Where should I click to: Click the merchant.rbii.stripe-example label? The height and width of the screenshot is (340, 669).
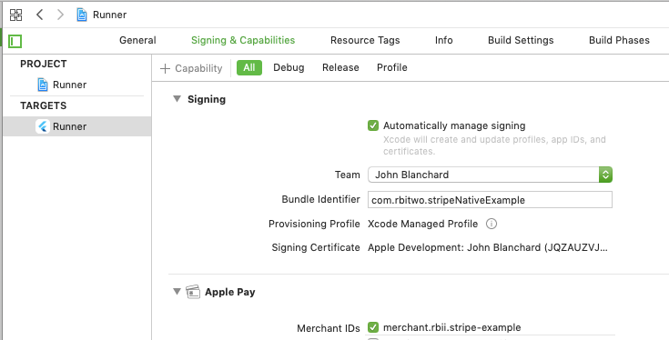[451, 327]
